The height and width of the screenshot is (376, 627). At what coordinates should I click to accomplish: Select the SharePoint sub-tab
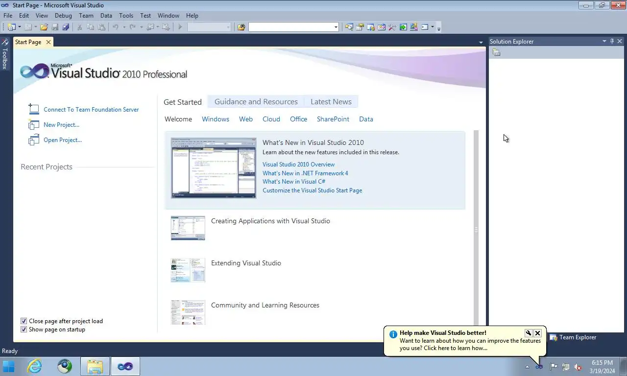click(x=333, y=119)
